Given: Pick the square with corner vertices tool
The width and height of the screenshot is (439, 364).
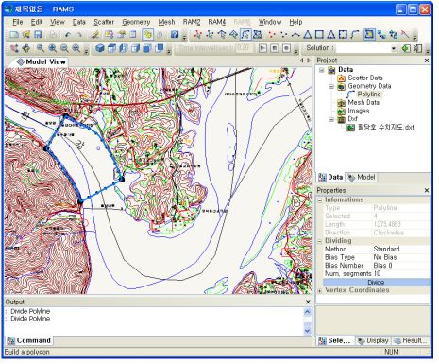Looking at the screenshot, I should pos(343,35).
